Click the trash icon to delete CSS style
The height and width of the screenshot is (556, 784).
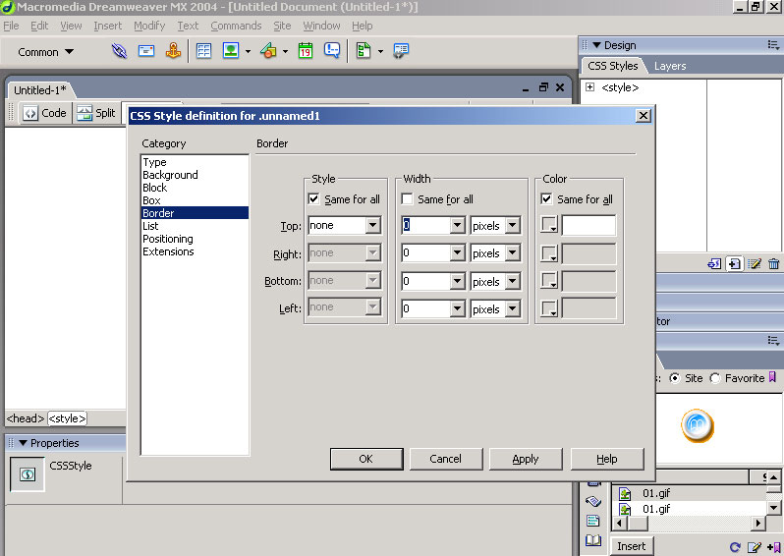[x=774, y=263]
